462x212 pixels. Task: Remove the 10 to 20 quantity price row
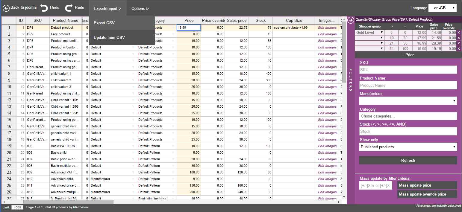[x=459, y=38]
